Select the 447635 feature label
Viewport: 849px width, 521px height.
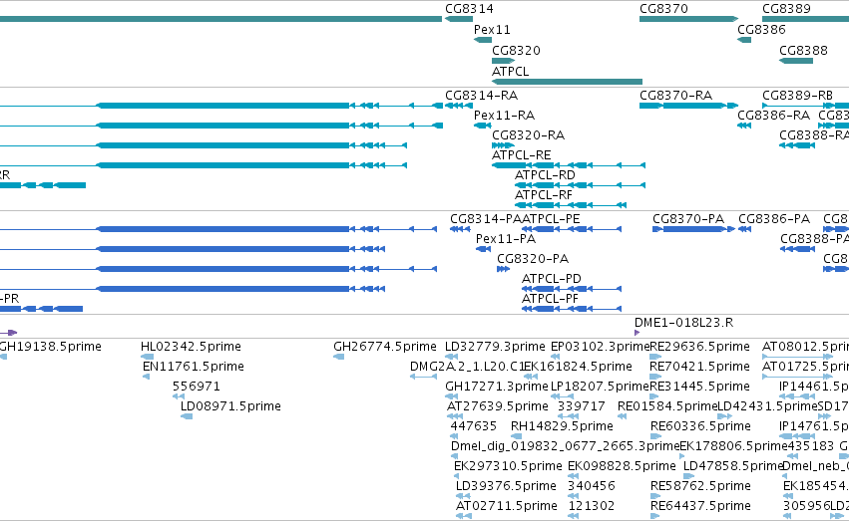point(473,426)
